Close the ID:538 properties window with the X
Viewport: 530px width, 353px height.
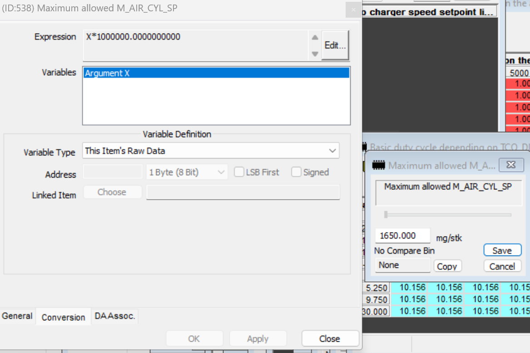(352, 9)
